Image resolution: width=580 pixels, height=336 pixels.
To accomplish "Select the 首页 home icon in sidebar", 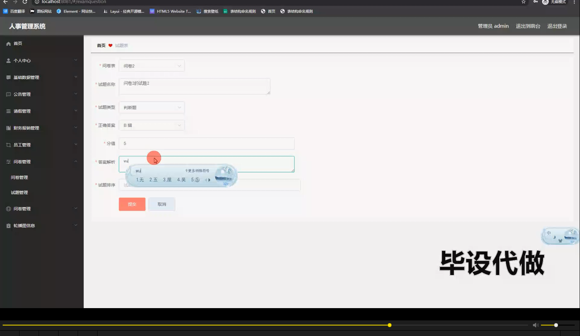I will click(8, 43).
